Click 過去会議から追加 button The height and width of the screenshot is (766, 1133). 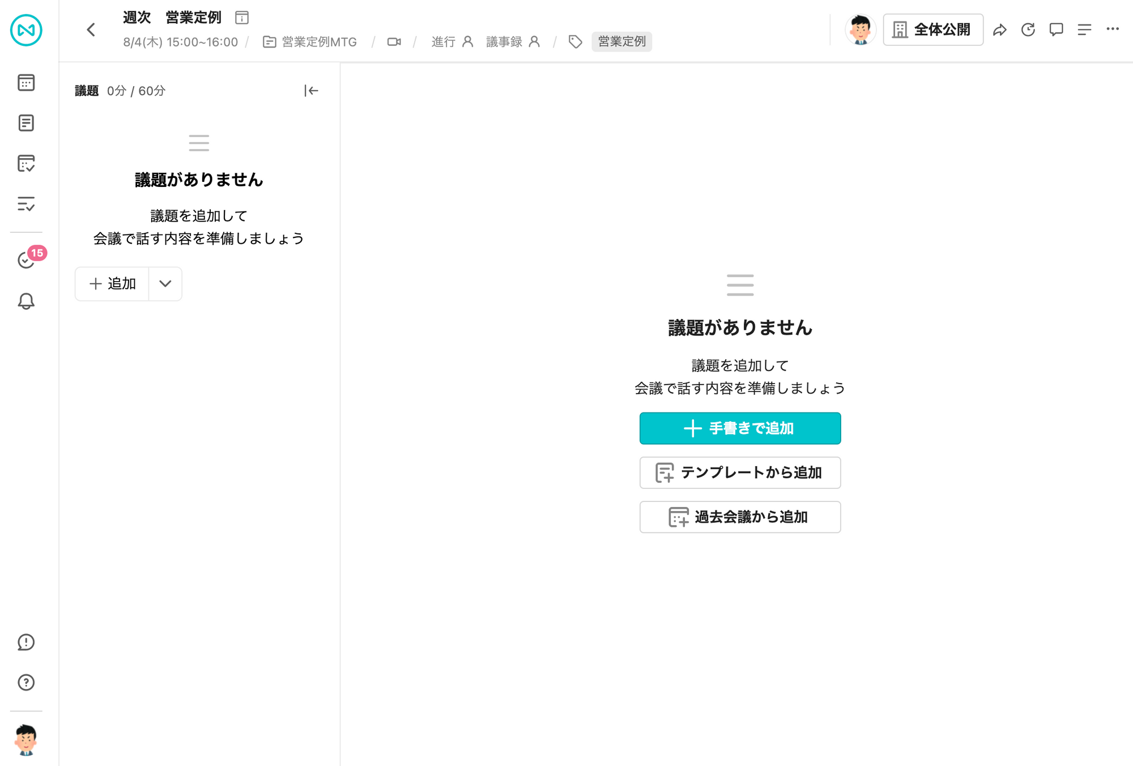coord(740,517)
